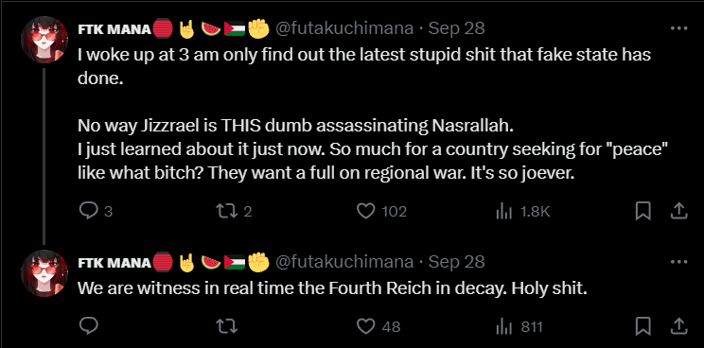Share the second tweet
The image size is (704, 348).
(x=678, y=326)
